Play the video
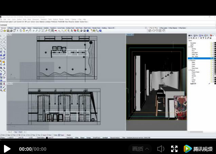The width and height of the screenshot is (216, 154). [x=7, y=149]
